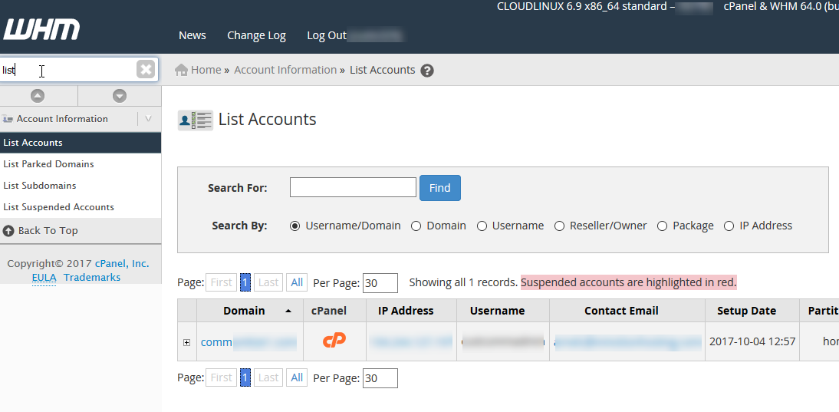Select the Reseller/Owner radio option

(559, 226)
